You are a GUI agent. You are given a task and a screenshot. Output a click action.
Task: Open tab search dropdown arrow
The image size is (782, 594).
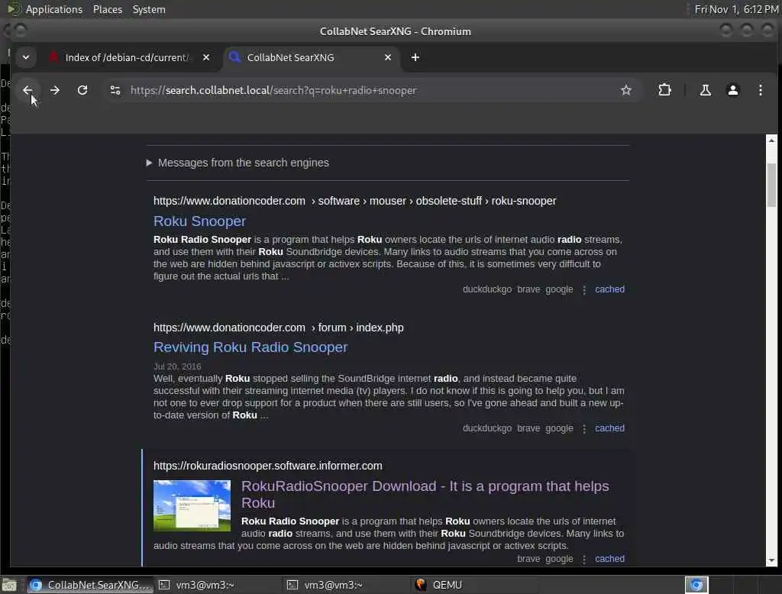[26, 57]
